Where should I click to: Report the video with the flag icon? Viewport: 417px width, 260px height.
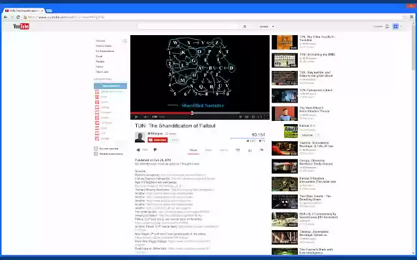[262, 150]
